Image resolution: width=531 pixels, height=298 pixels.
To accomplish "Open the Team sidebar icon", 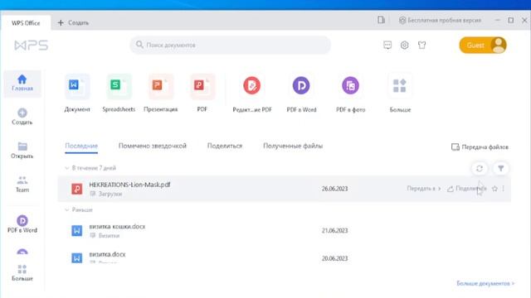I will coord(22,184).
